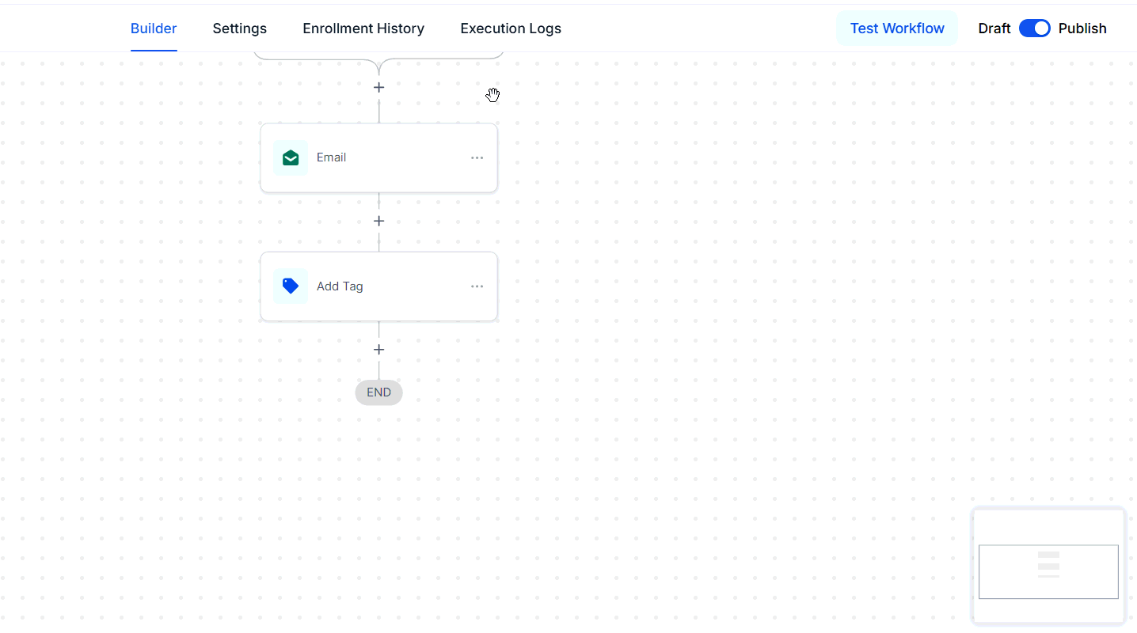Select the Email step label
Screen dimensions: 1137x633
[331, 157]
